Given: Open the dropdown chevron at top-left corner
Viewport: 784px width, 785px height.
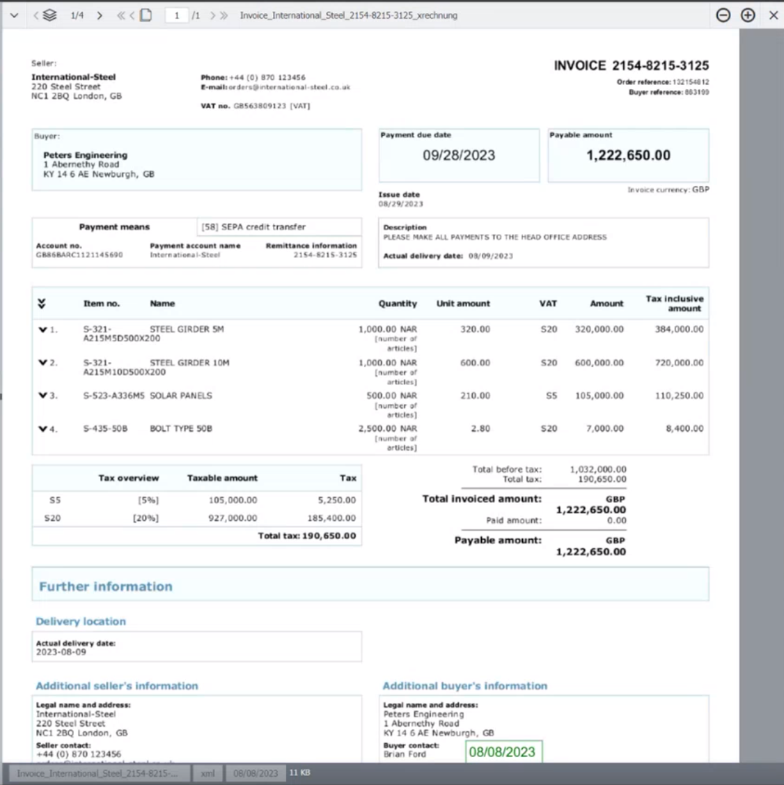Looking at the screenshot, I should (x=13, y=15).
